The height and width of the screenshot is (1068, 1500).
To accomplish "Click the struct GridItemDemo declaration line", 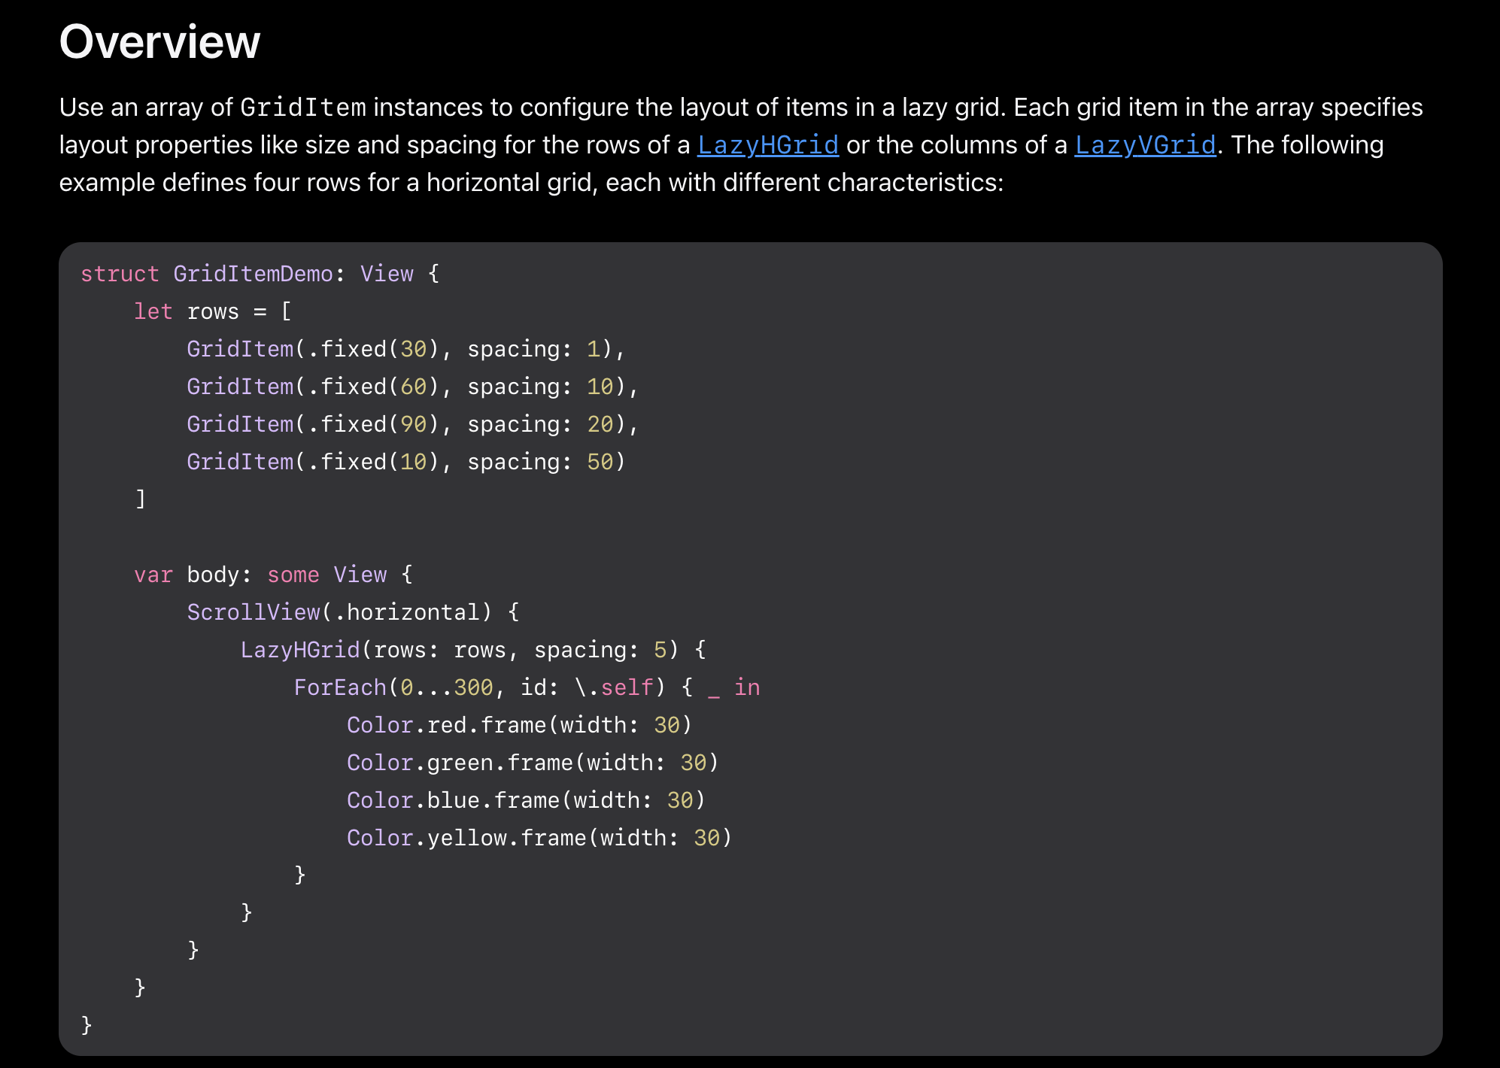I will tap(260, 274).
